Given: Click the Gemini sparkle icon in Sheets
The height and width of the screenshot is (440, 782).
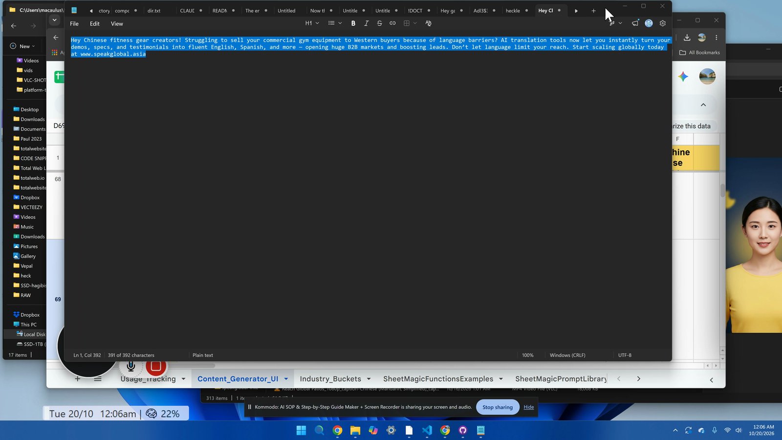Looking at the screenshot, I should [683, 76].
